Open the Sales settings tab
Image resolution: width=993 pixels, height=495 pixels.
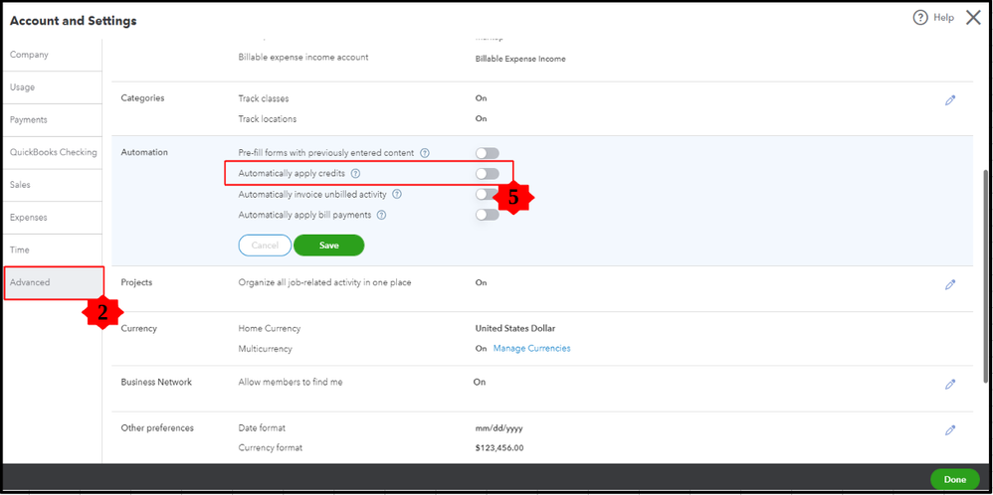coord(53,185)
